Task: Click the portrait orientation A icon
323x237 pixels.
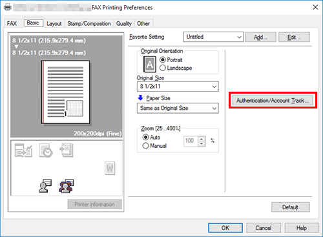Action: tap(150, 64)
